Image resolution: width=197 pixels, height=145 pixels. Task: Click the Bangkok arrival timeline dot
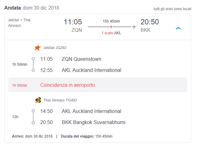(x=33, y=122)
